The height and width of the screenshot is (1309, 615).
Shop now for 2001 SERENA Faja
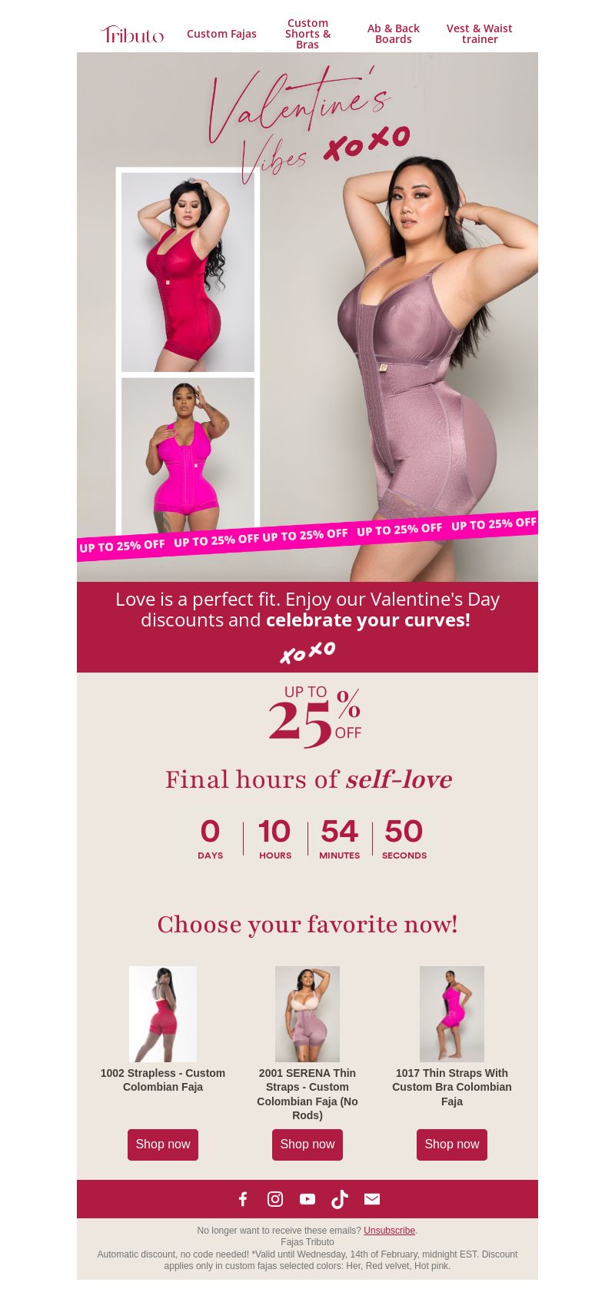coord(307,1145)
